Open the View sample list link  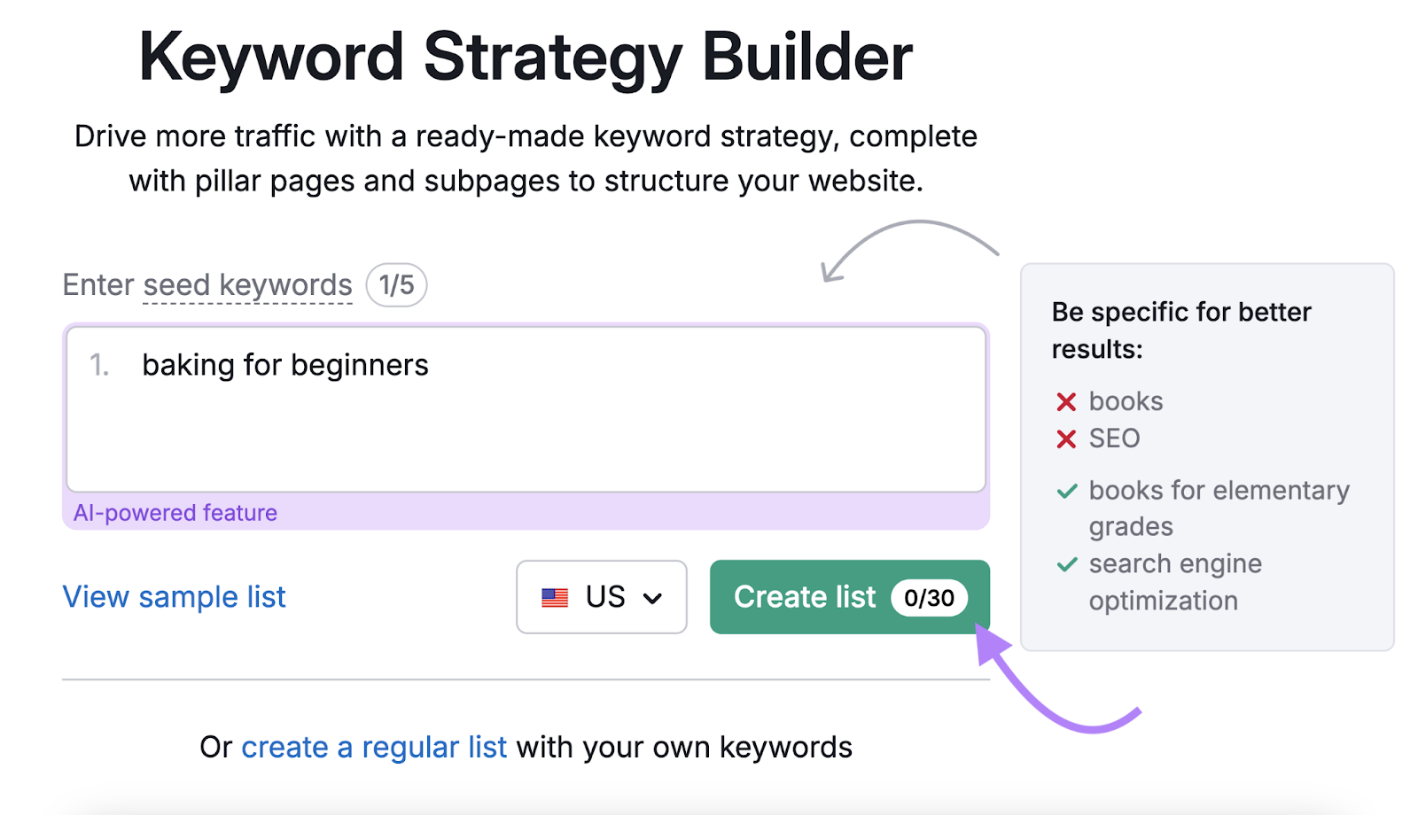tap(173, 597)
